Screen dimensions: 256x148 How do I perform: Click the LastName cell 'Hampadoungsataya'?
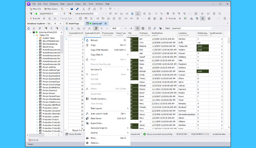[x=187, y=114]
